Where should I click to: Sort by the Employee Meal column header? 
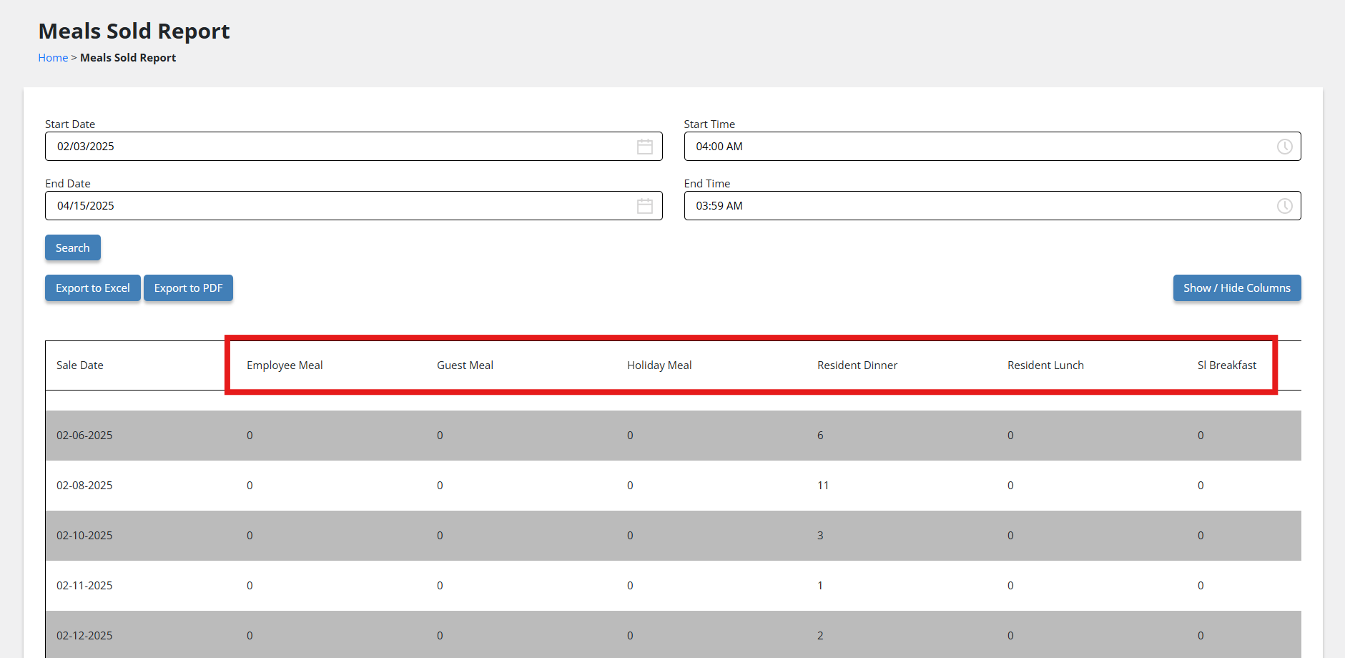[x=285, y=365]
